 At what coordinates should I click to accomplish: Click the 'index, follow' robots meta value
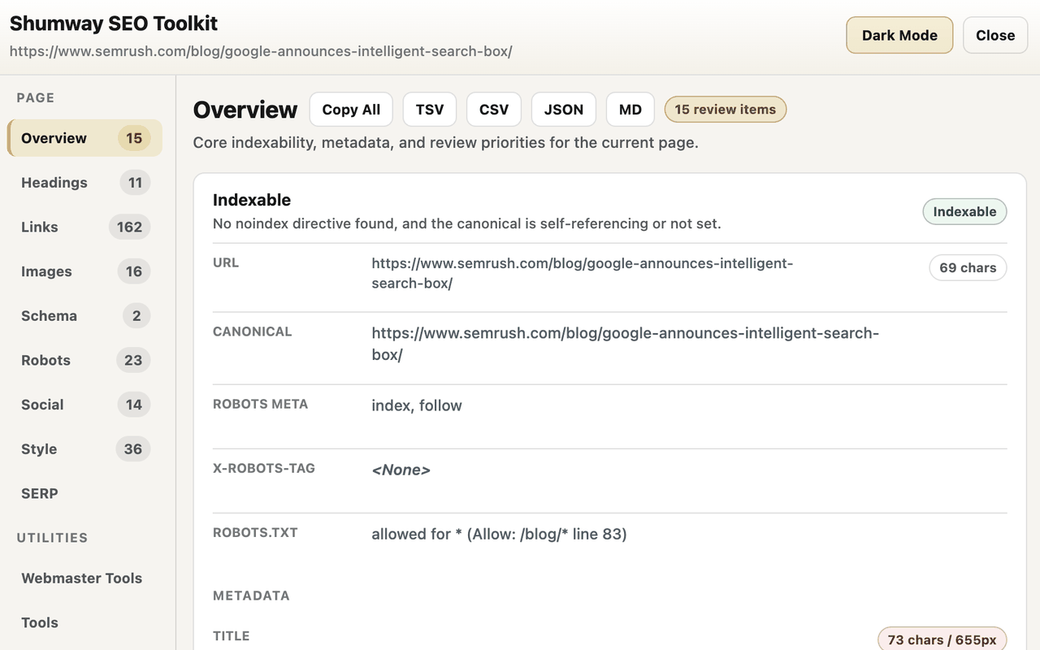point(417,405)
